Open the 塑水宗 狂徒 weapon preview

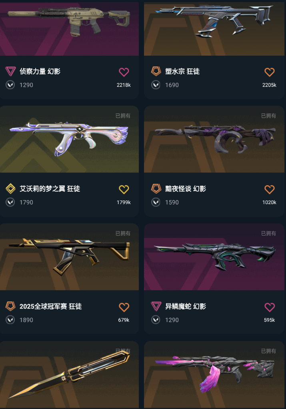click(x=214, y=28)
